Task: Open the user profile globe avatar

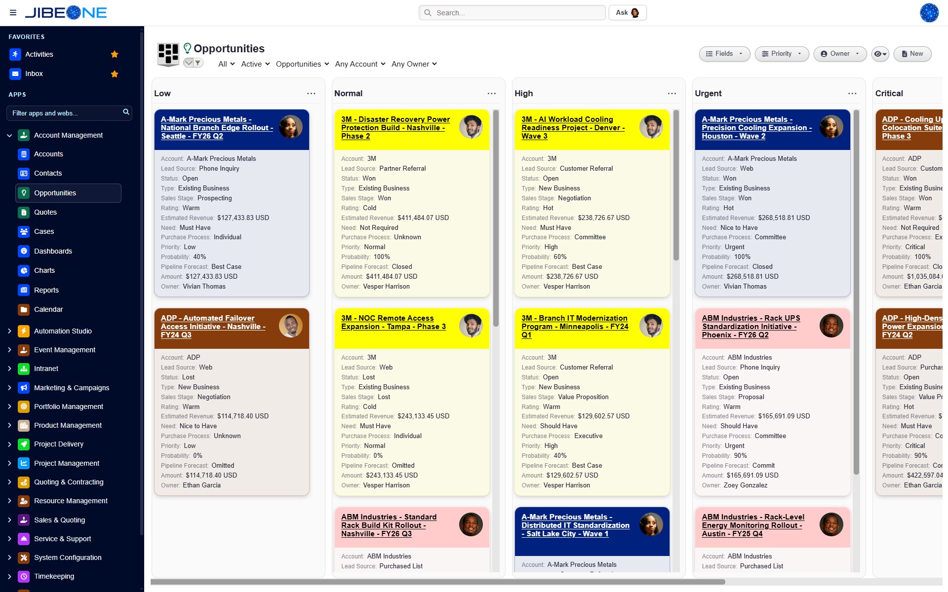Action: tap(929, 13)
